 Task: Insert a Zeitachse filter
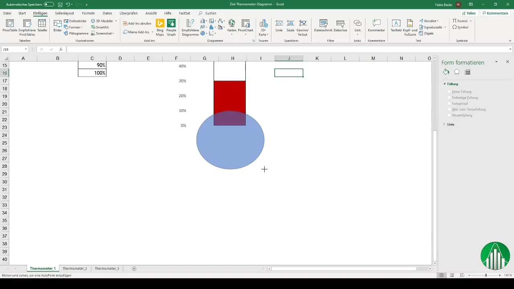coord(340,26)
